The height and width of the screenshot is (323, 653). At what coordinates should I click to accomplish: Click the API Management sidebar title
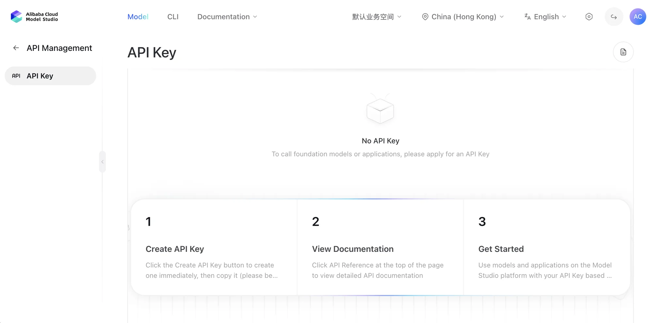59,48
